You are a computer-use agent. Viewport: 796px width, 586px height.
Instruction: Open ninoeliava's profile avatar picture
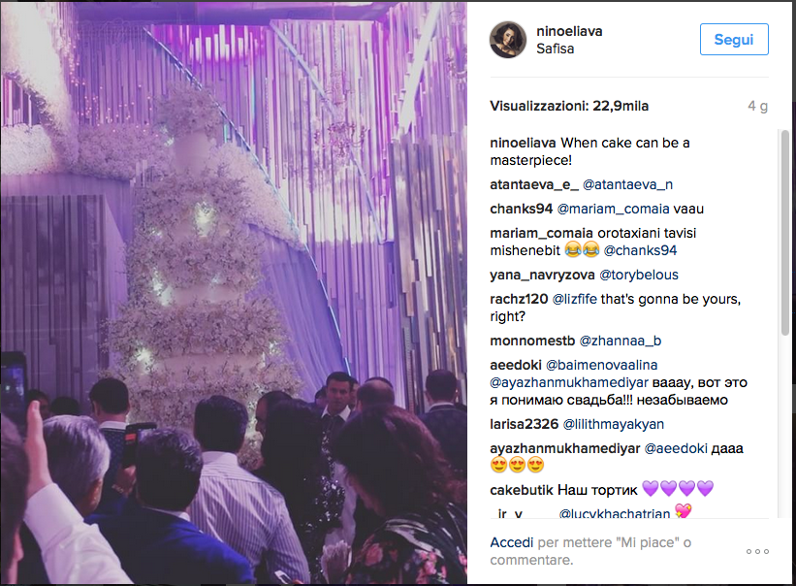pos(508,40)
